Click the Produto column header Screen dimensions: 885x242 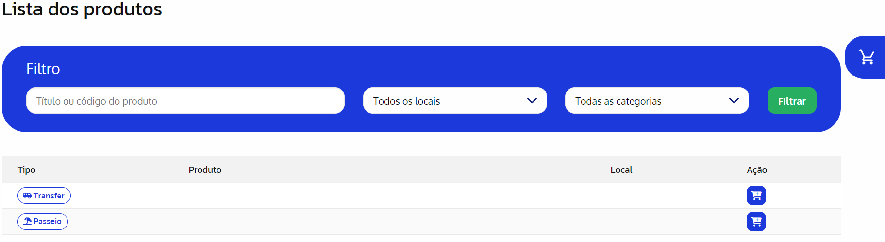(x=205, y=170)
